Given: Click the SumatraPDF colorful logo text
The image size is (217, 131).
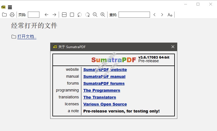Looking at the screenshot, I should tap(114, 60).
